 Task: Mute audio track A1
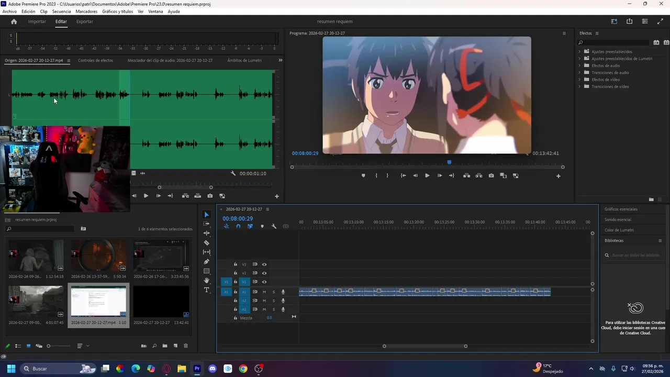[264, 292]
